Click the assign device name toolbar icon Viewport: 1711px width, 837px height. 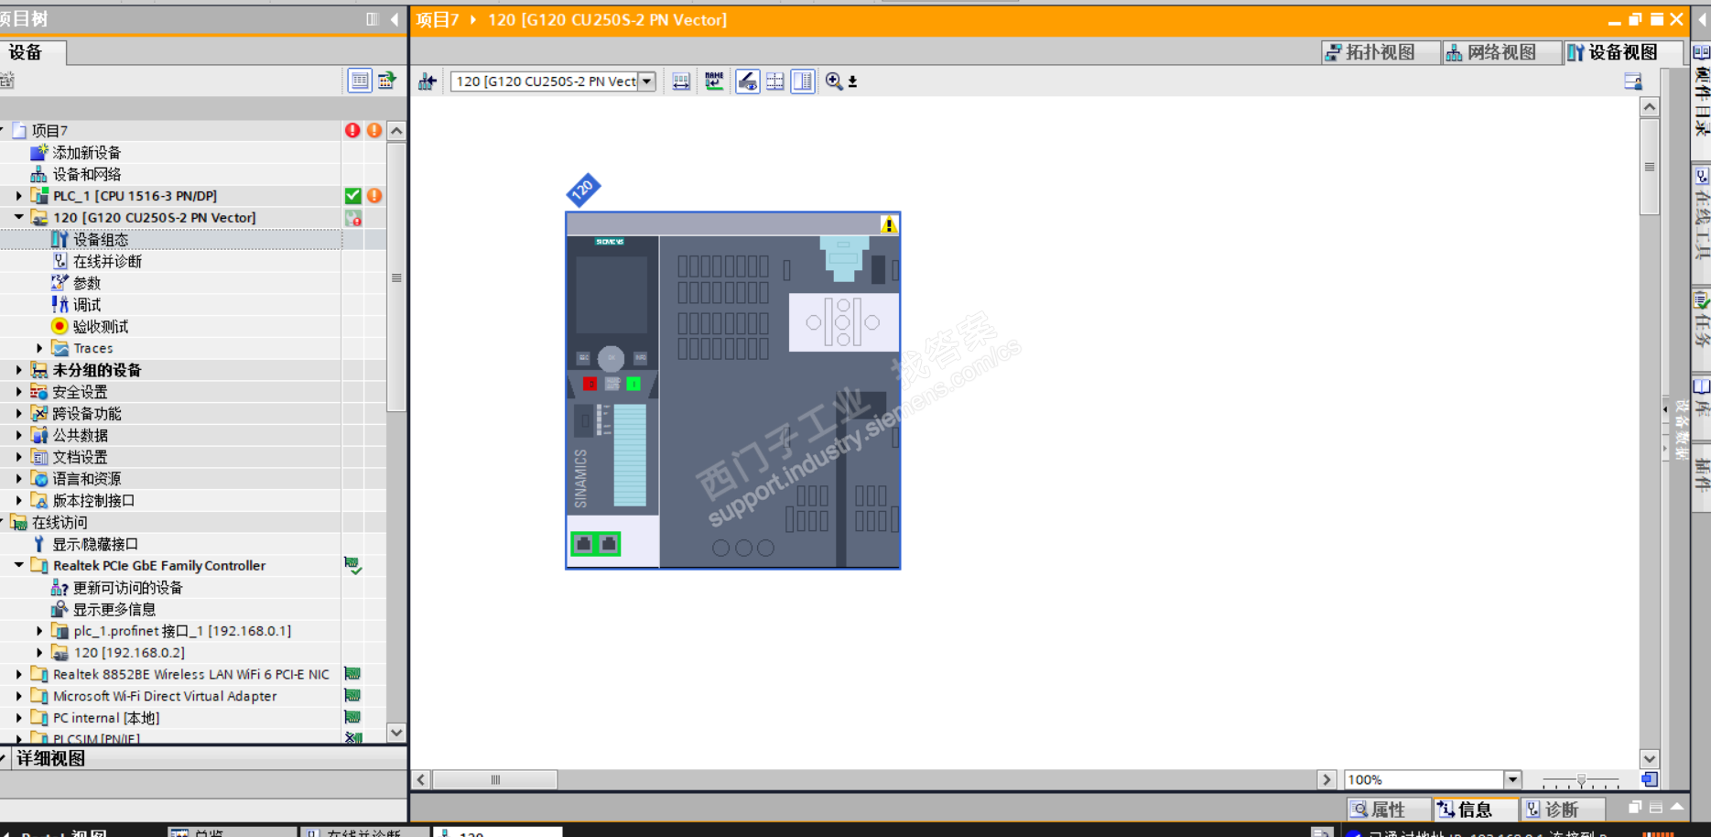coord(714,82)
